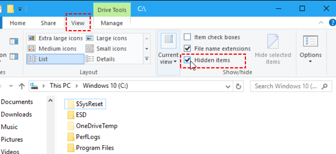Click the search magnifier icon

tap(325, 86)
